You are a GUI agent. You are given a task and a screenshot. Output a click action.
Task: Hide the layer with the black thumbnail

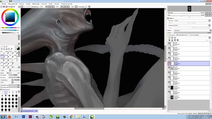click(169, 87)
